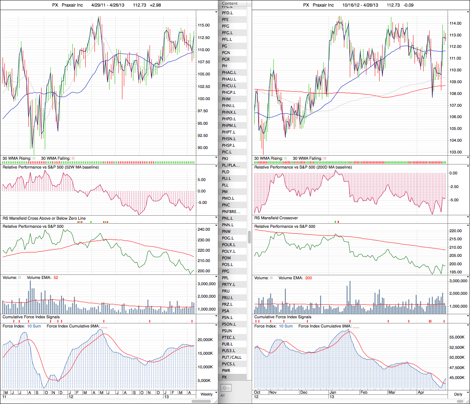Expand the weekly RS Mansfield Cross panel menu
This screenshot has height=404, width=470.
point(216,218)
